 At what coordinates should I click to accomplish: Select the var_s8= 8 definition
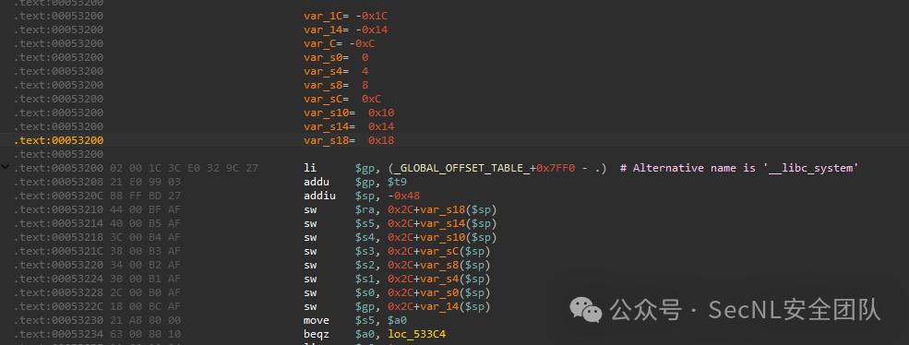(x=336, y=85)
